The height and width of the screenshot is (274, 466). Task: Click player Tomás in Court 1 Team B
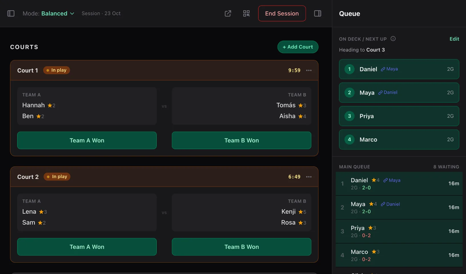coord(286,105)
